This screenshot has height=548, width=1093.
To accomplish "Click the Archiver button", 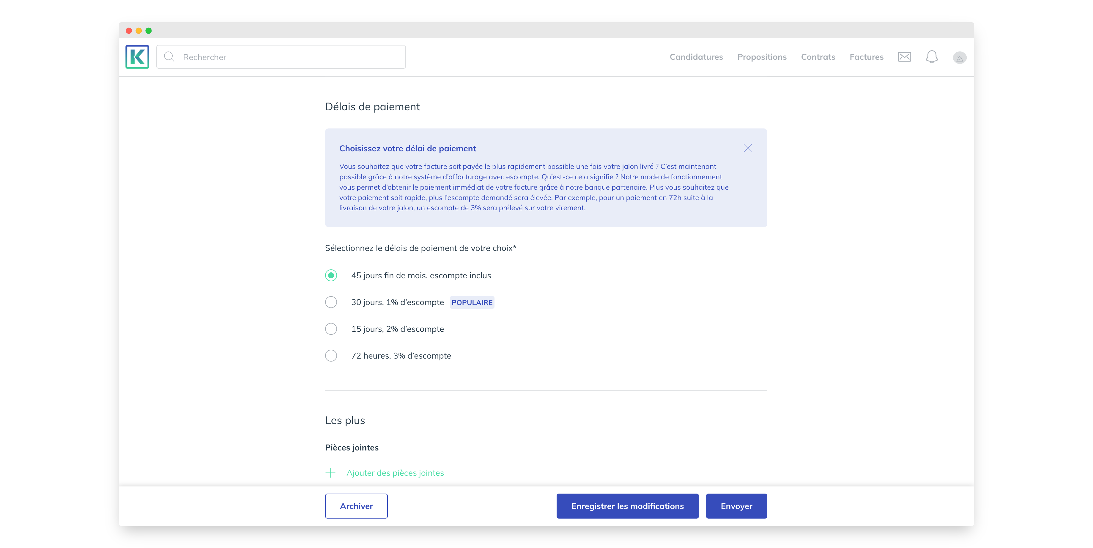I will [x=356, y=506].
